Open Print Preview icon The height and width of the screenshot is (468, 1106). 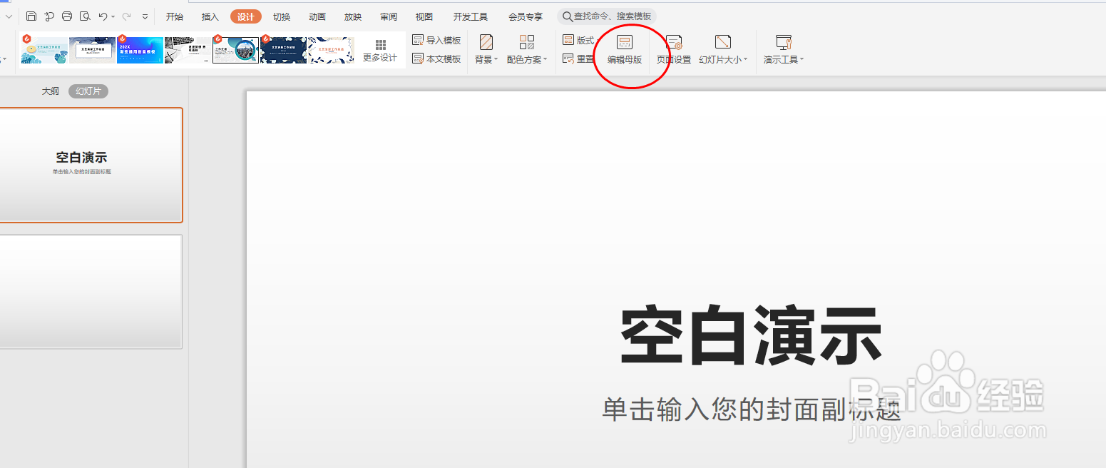85,16
